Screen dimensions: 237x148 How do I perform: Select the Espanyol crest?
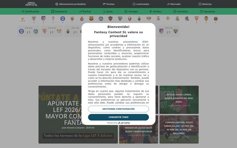click(82, 19)
